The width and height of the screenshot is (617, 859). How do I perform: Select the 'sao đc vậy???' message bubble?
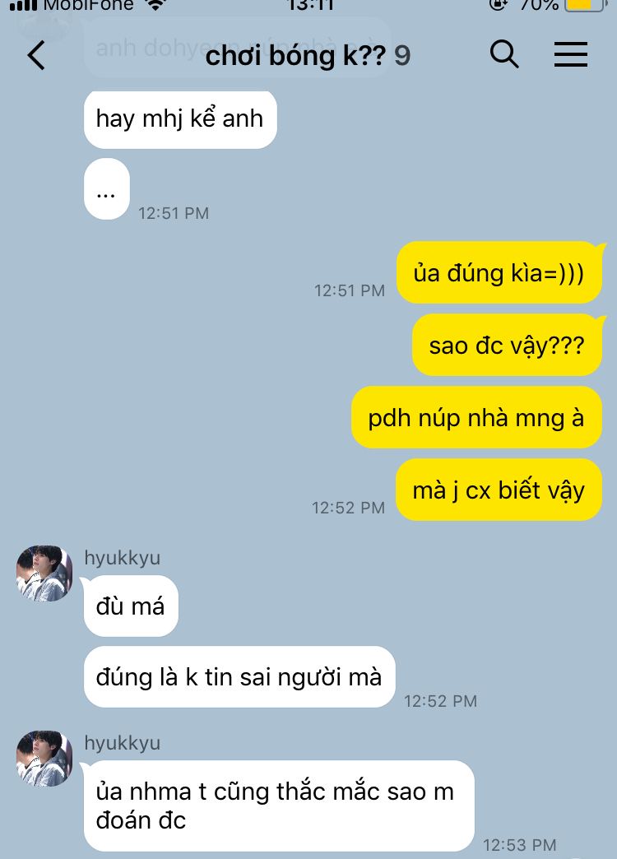507,345
